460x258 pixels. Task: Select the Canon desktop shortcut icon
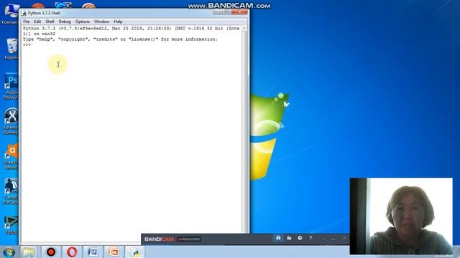11,191
